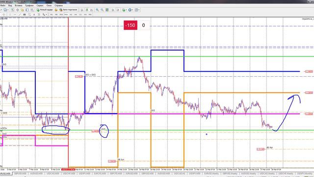
Task: Expand the Indicators dropdown arrow
Action: pos(127,10)
